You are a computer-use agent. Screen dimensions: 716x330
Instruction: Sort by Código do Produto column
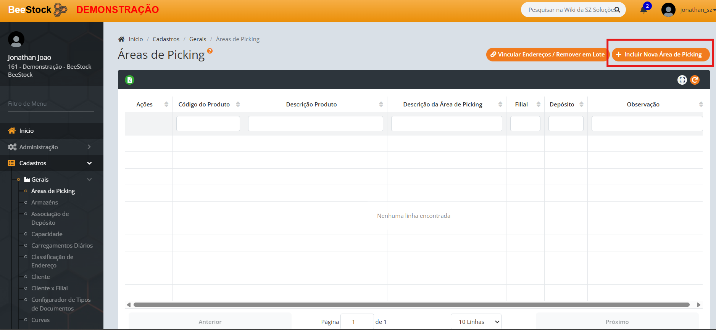[x=204, y=105]
